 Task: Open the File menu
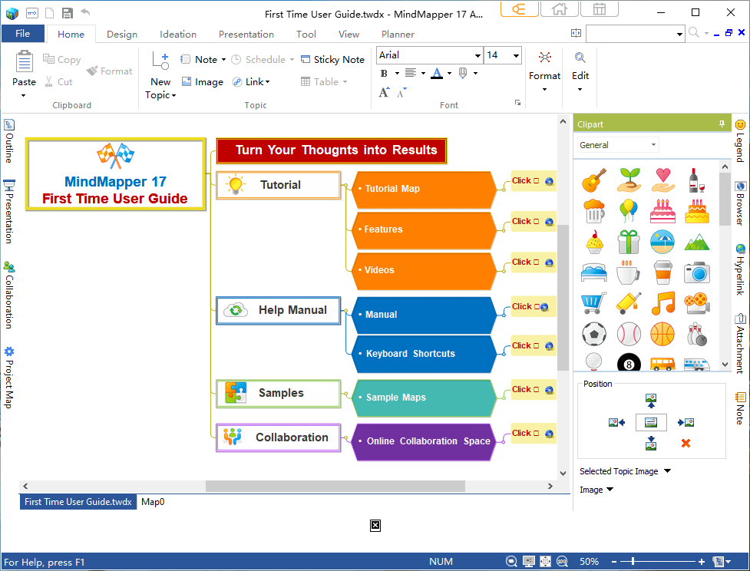(x=22, y=34)
